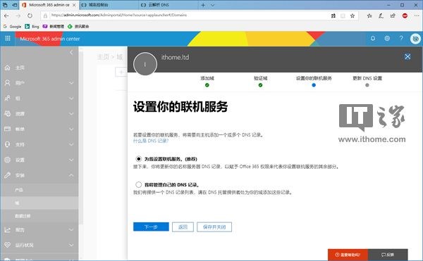Close the Microsoft 365 admin center tab
Viewport: 423px width, 261px height.
[74, 5]
